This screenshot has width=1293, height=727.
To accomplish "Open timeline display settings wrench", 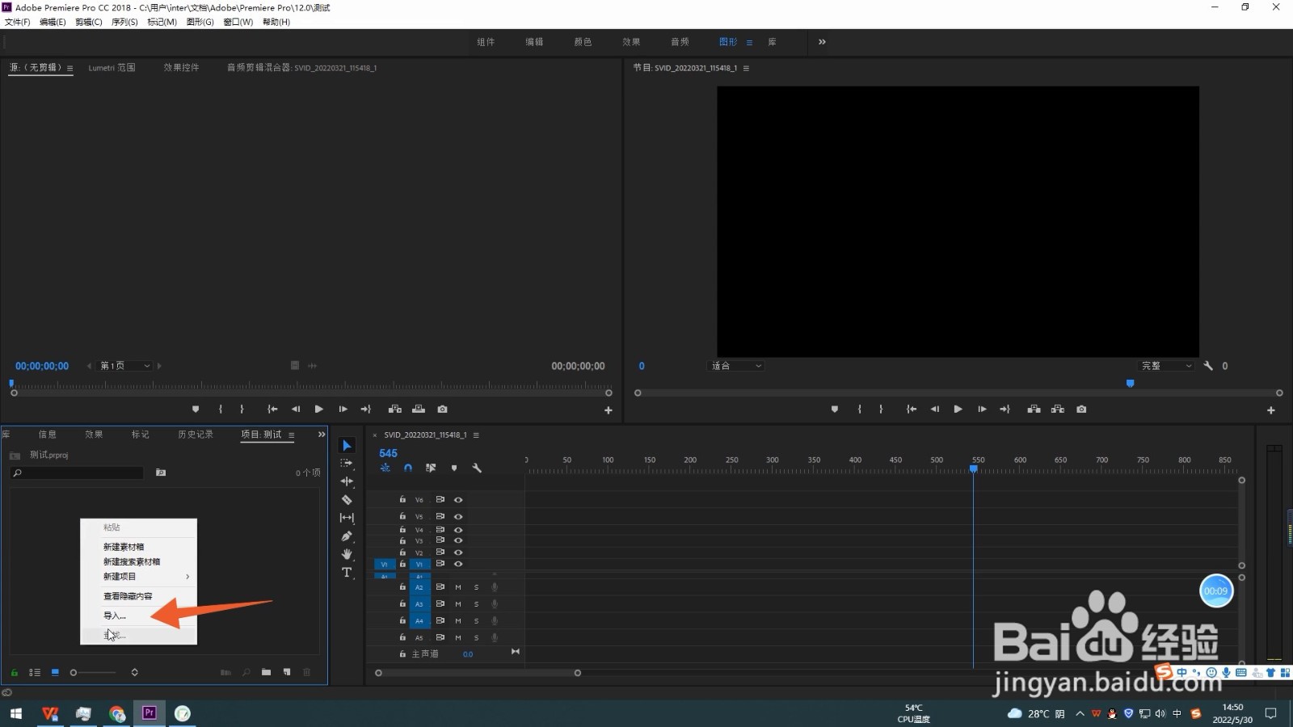I will pyautogui.click(x=477, y=468).
